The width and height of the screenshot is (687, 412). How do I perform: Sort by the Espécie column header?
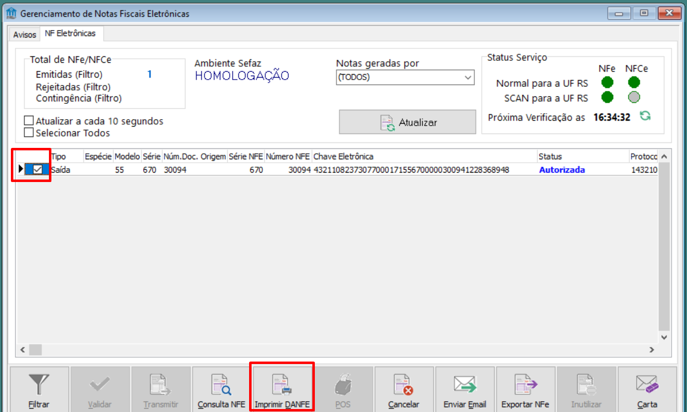pyautogui.click(x=98, y=156)
